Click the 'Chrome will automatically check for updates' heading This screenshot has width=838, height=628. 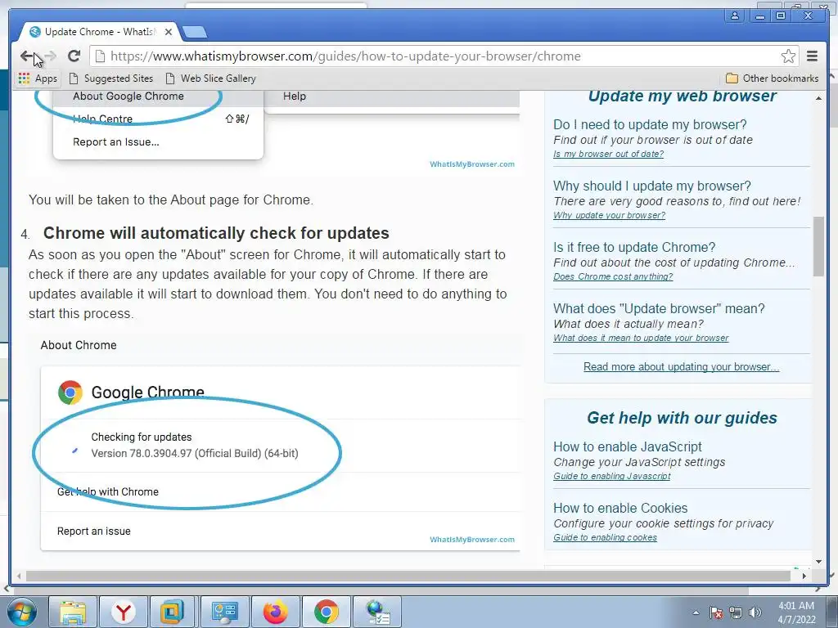[216, 233]
